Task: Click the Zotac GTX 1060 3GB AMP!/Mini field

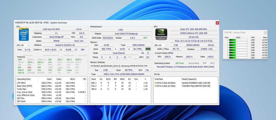Action: click(x=194, y=29)
